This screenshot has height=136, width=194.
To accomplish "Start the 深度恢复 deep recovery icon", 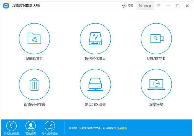I will point(156,84).
